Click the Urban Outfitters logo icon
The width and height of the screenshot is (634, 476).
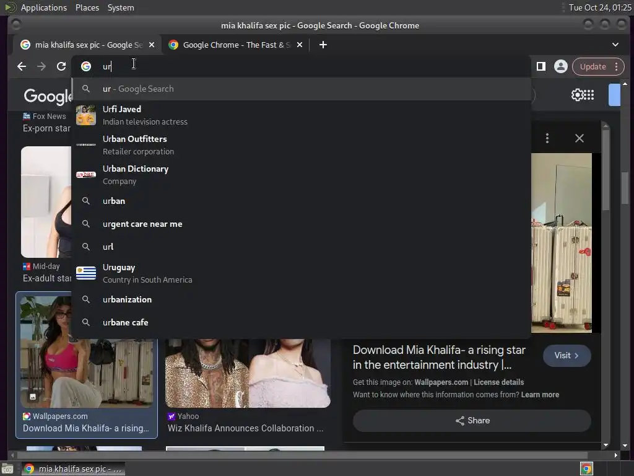click(x=86, y=145)
